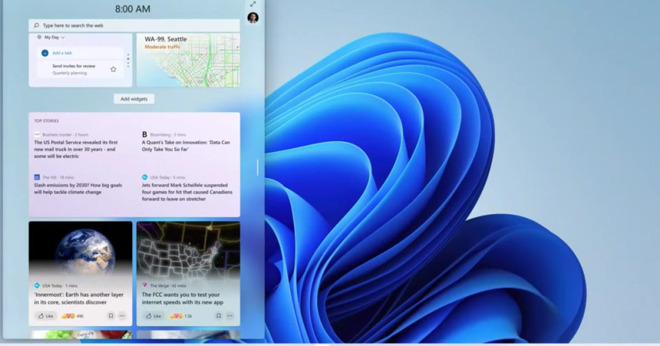Save the FCC speed test story bookmark
660x346 pixels.
(x=218, y=316)
